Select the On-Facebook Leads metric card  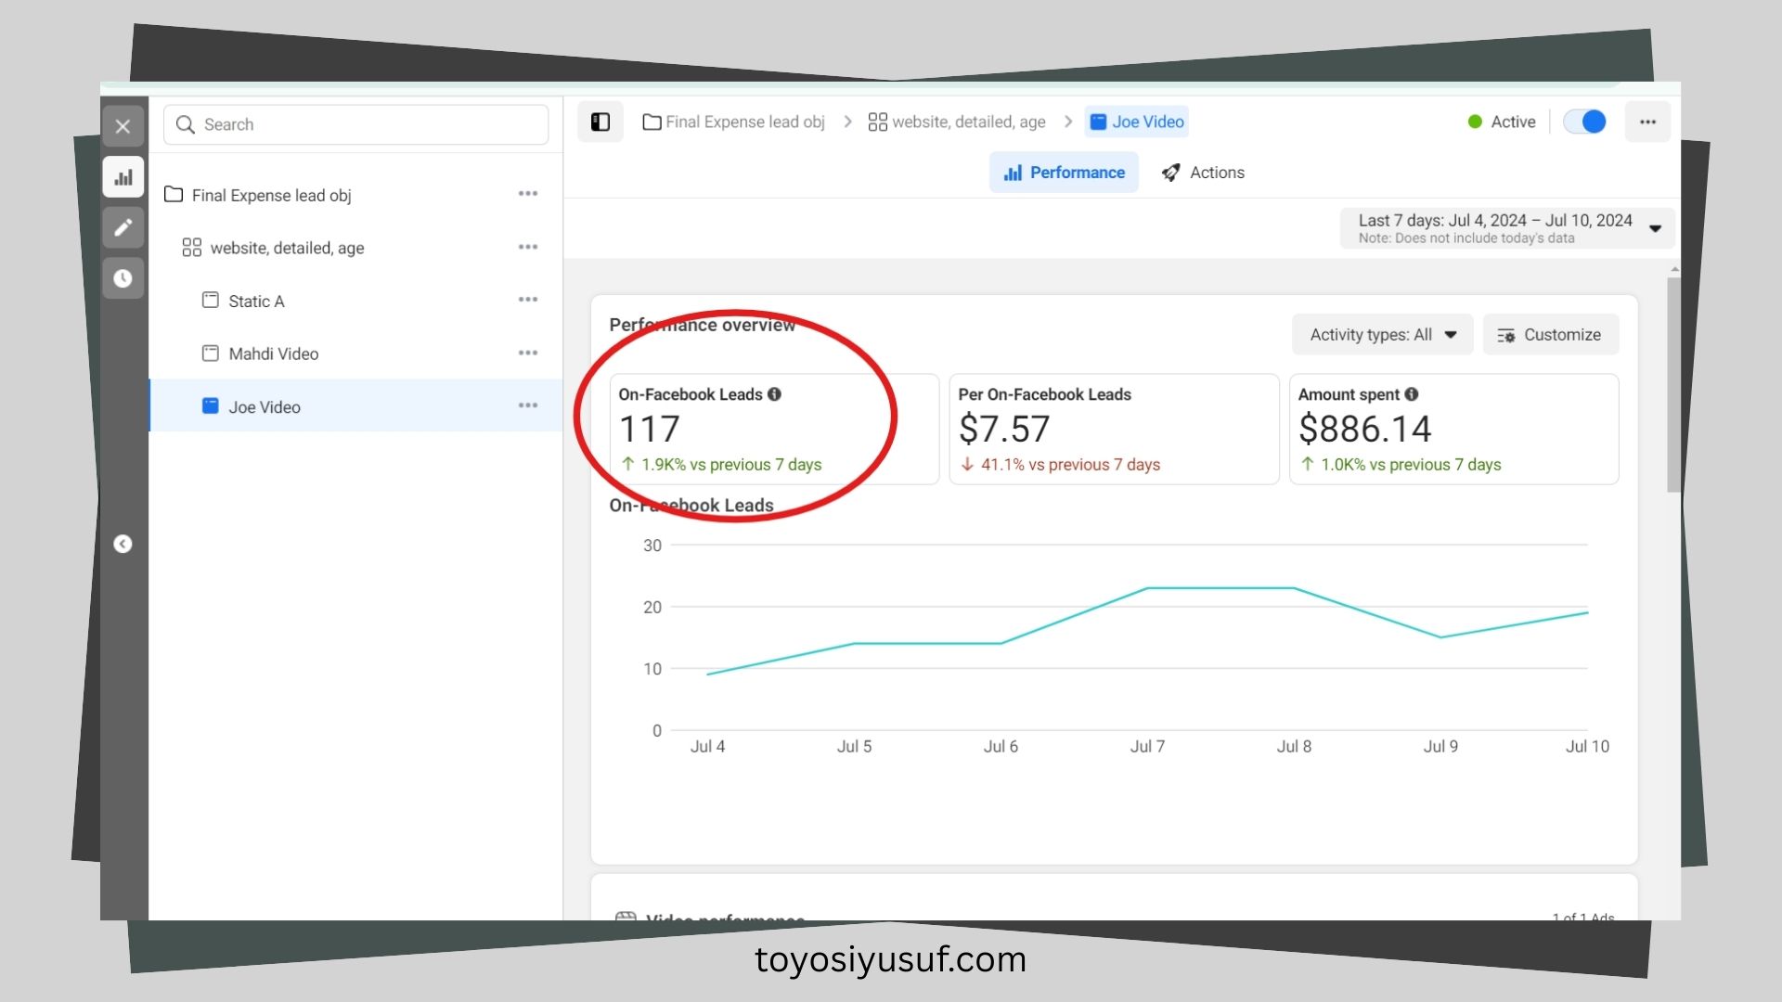(x=774, y=429)
